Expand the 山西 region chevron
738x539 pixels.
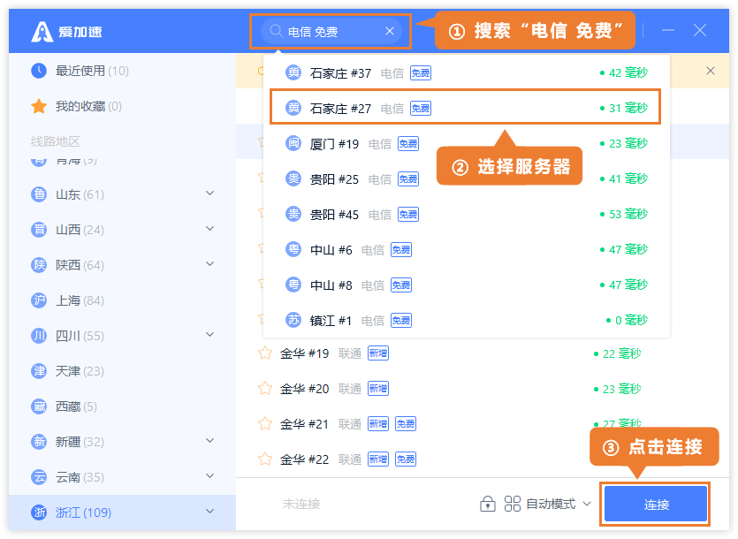coord(210,228)
